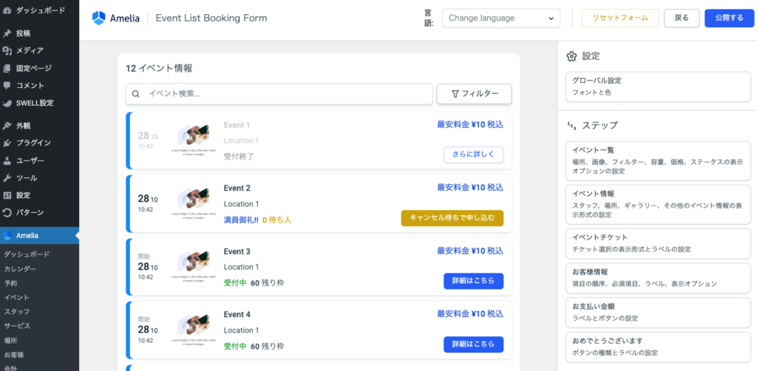Select スタッフ in the Amelia submenu
This screenshot has height=371, width=757.
17,311
